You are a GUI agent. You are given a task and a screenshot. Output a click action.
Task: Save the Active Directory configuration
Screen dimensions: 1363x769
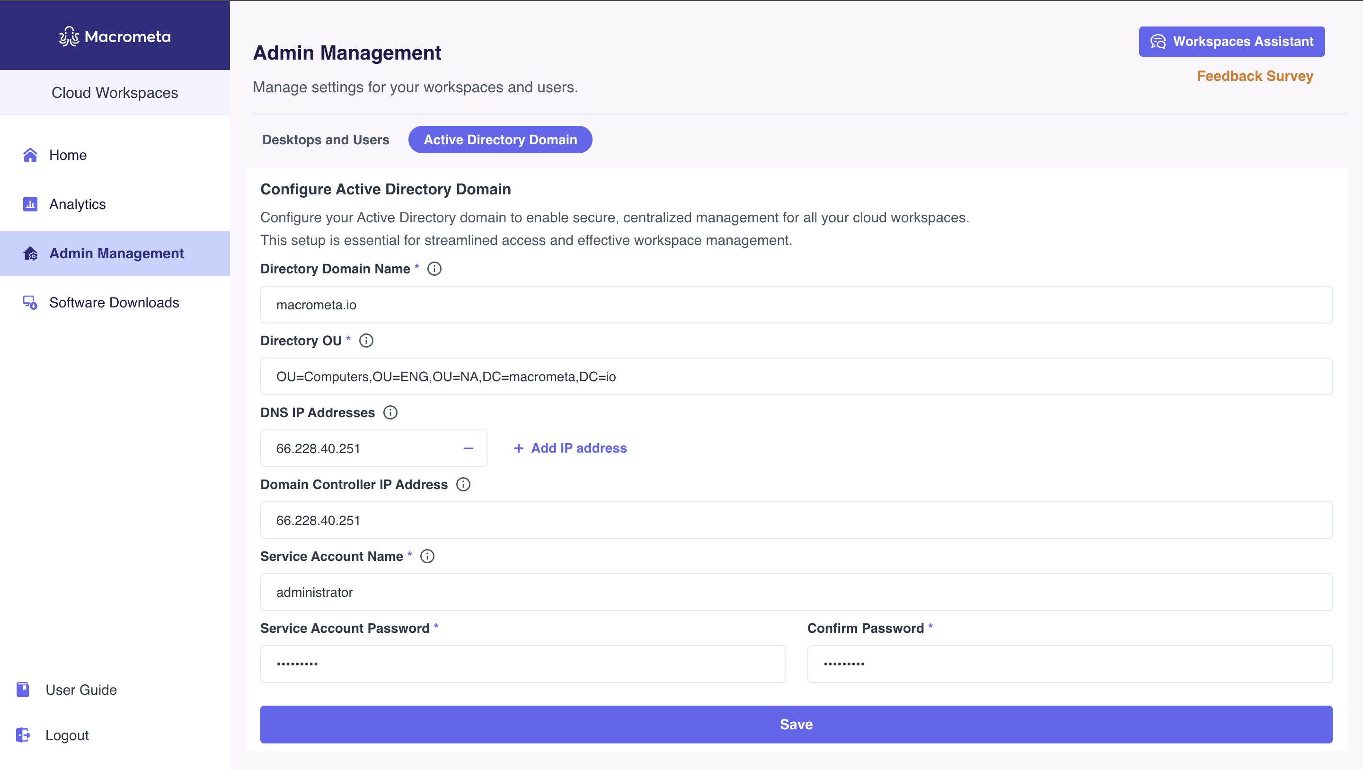796,724
